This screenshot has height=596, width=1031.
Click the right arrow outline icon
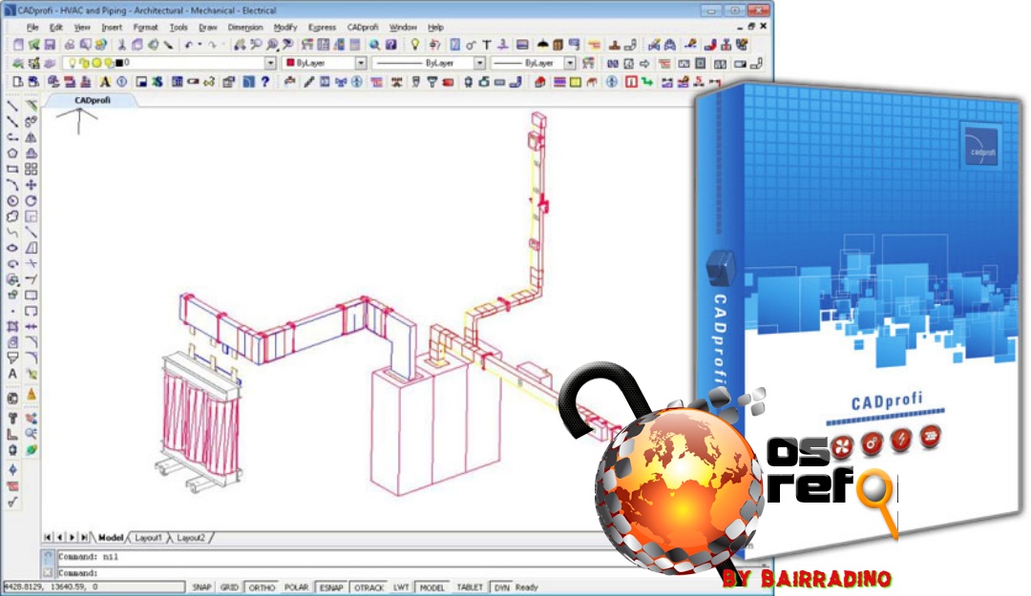[644, 64]
